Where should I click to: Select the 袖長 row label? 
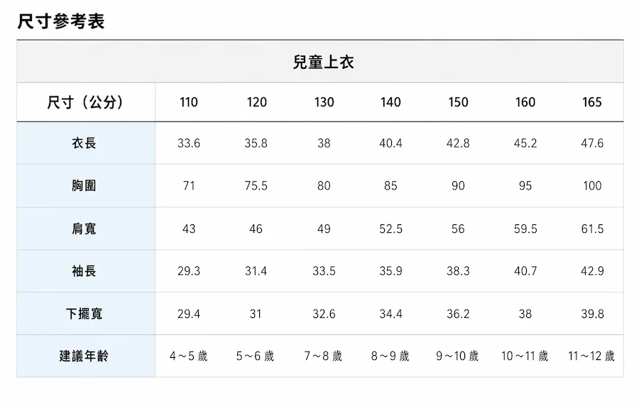[x=84, y=271]
